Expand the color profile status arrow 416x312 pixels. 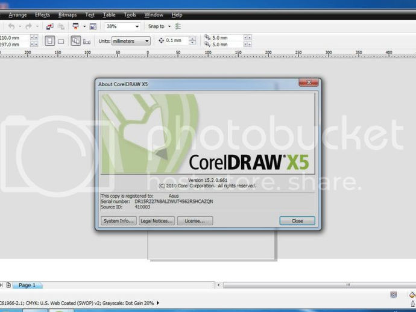[x=158, y=303]
